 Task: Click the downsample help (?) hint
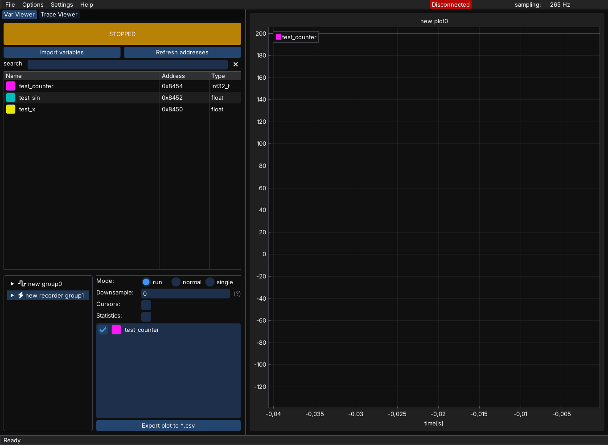(237, 294)
